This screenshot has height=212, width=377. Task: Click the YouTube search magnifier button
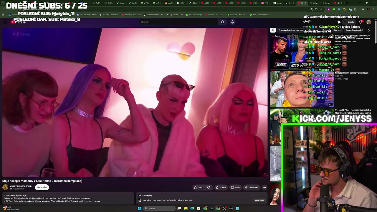pos(222,22)
